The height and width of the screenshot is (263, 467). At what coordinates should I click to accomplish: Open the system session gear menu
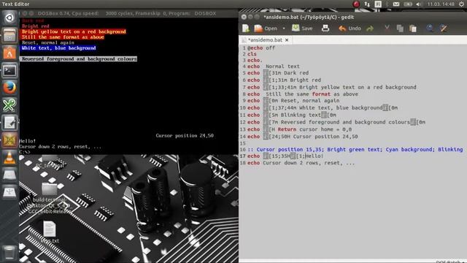pyautogui.click(x=462, y=4)
